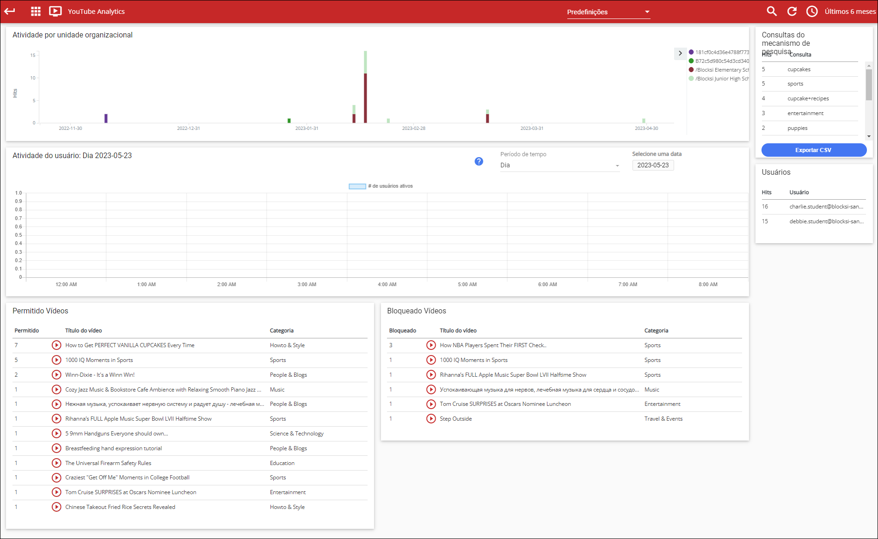Viewport: 878px width, 539px height.
Task: Play 'The Universal Firearm Safety Rules' video
Action: point(56,463)
